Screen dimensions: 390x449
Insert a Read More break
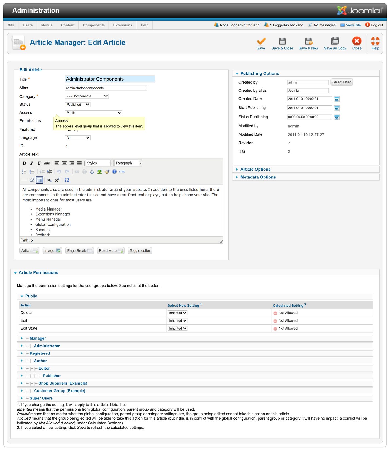[111, 251]
